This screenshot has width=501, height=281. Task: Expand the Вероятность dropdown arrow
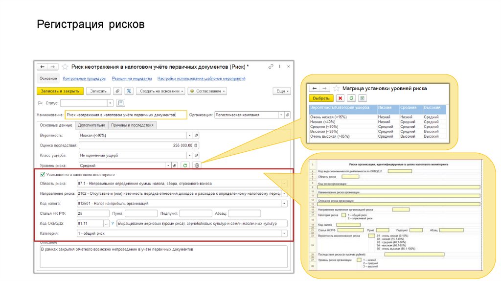click(x=189, y=135)
